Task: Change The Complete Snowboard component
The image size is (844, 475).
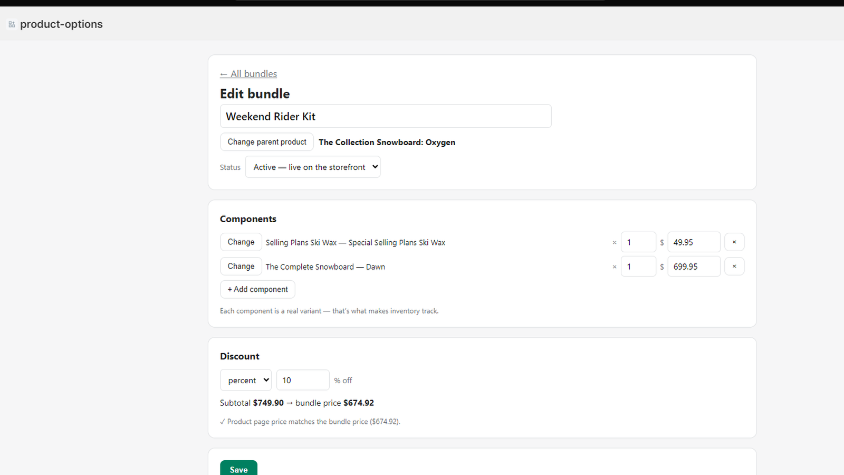Action: coord(241,267)
